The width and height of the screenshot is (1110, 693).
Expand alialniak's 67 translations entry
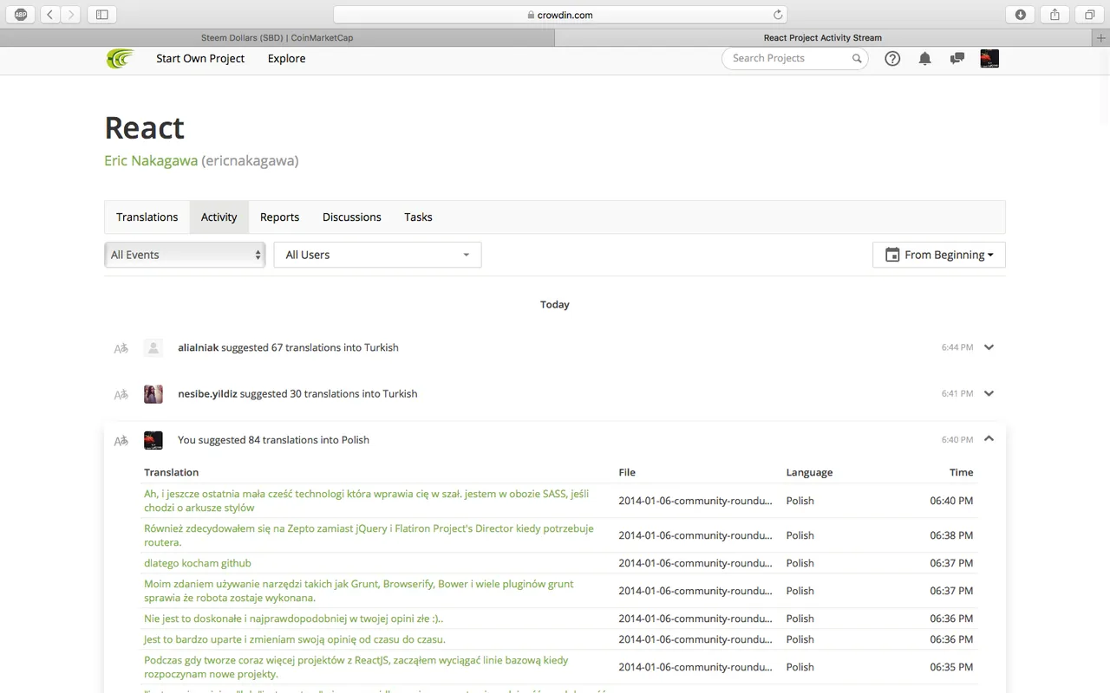pos(989,347)
